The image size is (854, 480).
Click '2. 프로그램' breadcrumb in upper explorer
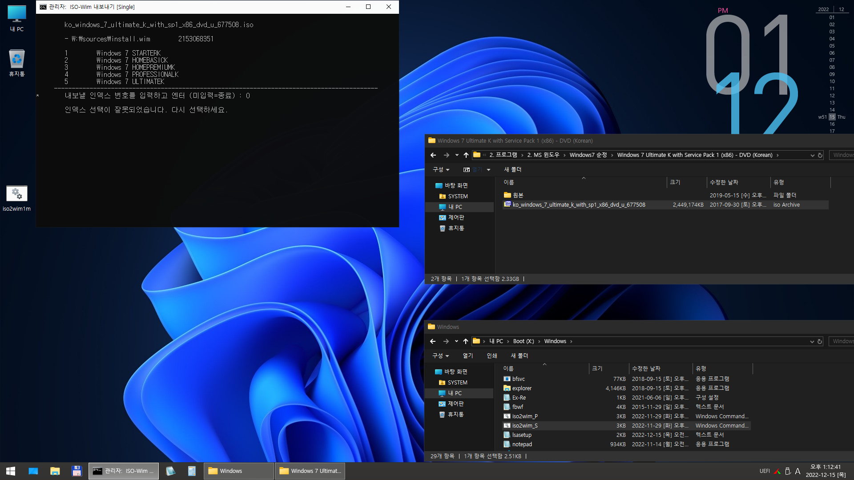click(x=503, y=155)
